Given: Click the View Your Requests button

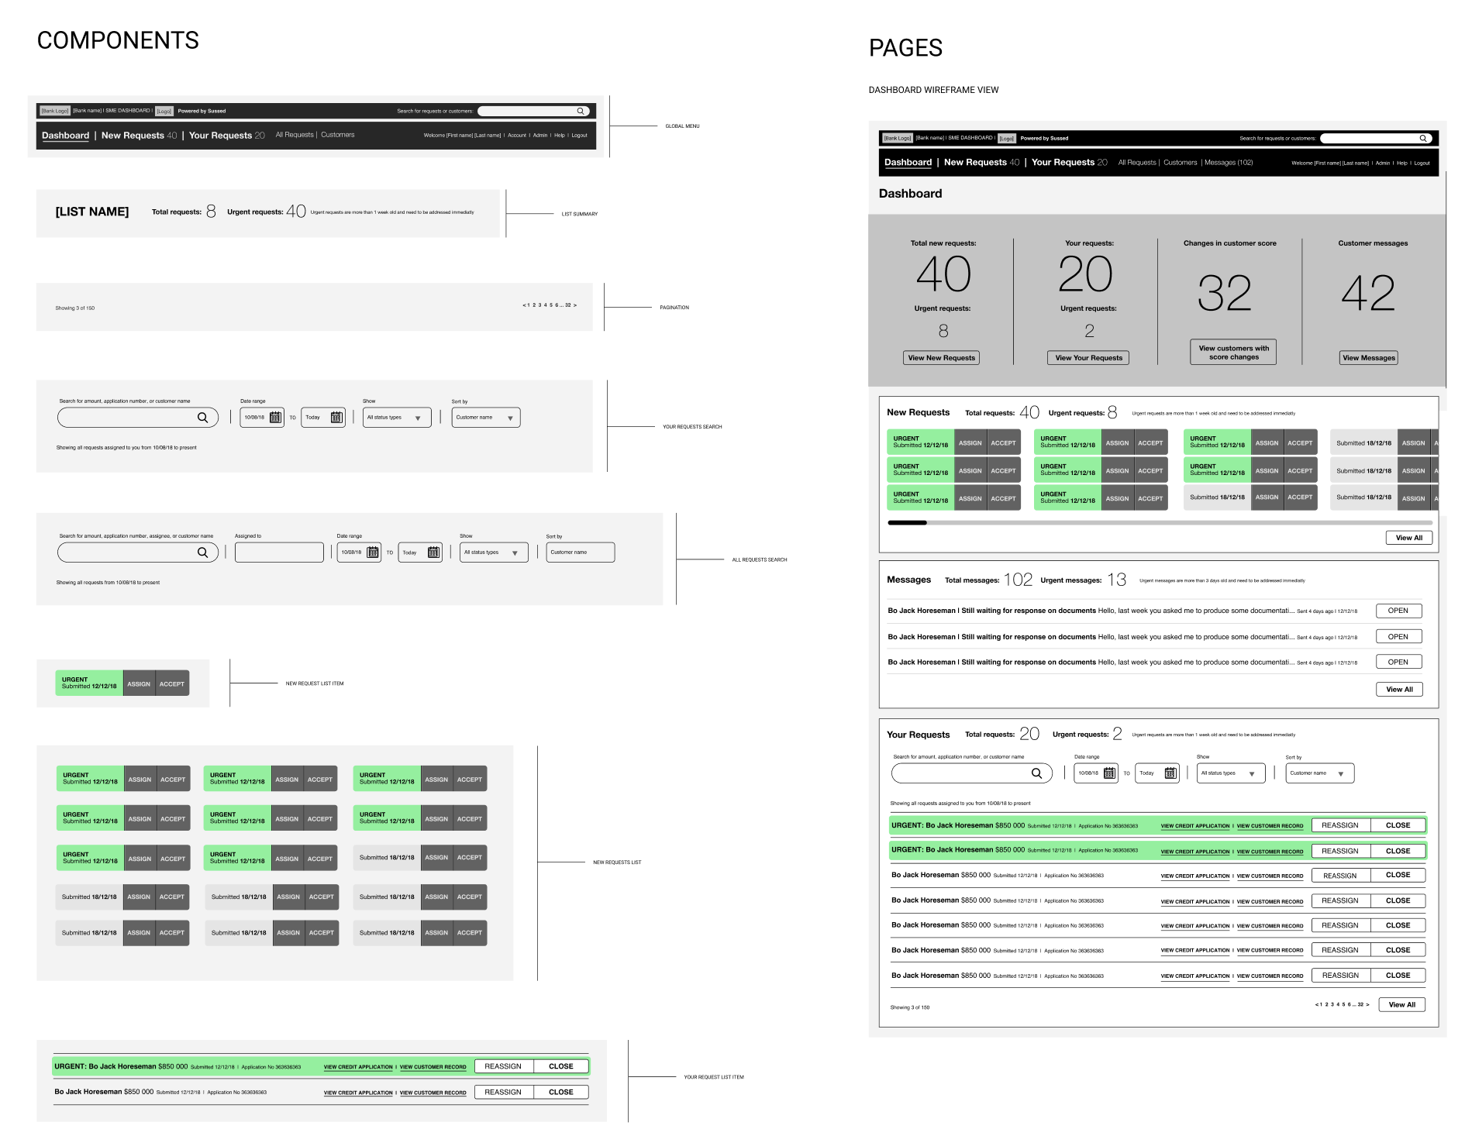Looking at the screenshot, I should point(1088,358).
